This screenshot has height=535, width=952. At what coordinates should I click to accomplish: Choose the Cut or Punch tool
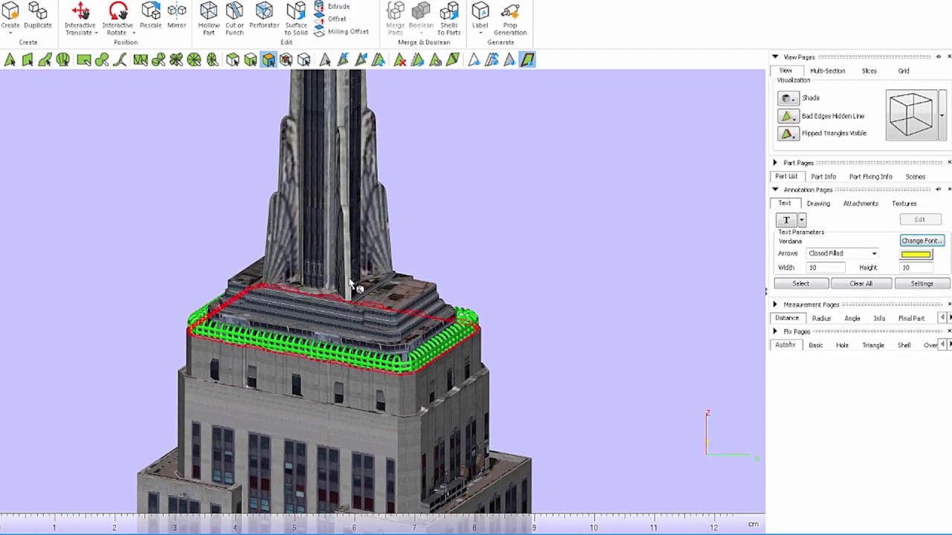pos(234,18)
